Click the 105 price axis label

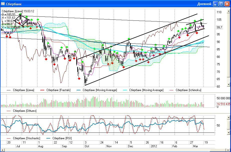point(219,20)
